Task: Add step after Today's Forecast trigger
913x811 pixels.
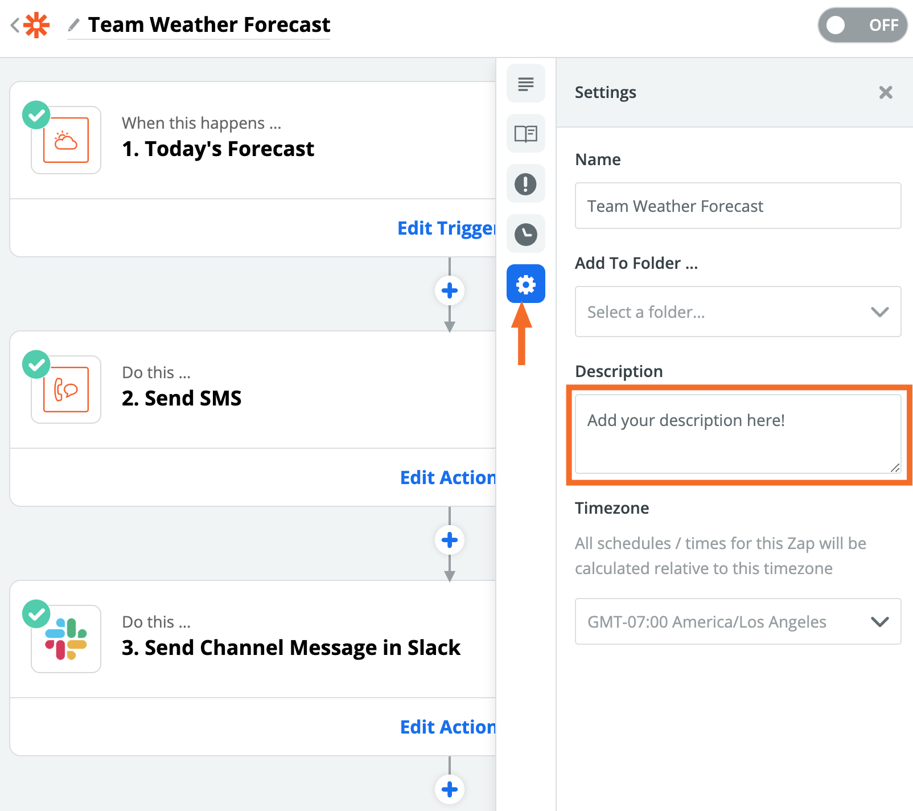Action: pyautogui.click(x=450, y=290)
